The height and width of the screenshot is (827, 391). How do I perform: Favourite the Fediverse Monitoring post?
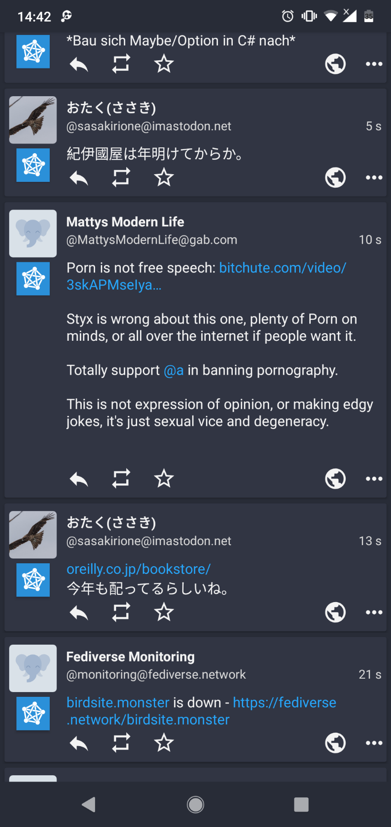coord(164,743)
